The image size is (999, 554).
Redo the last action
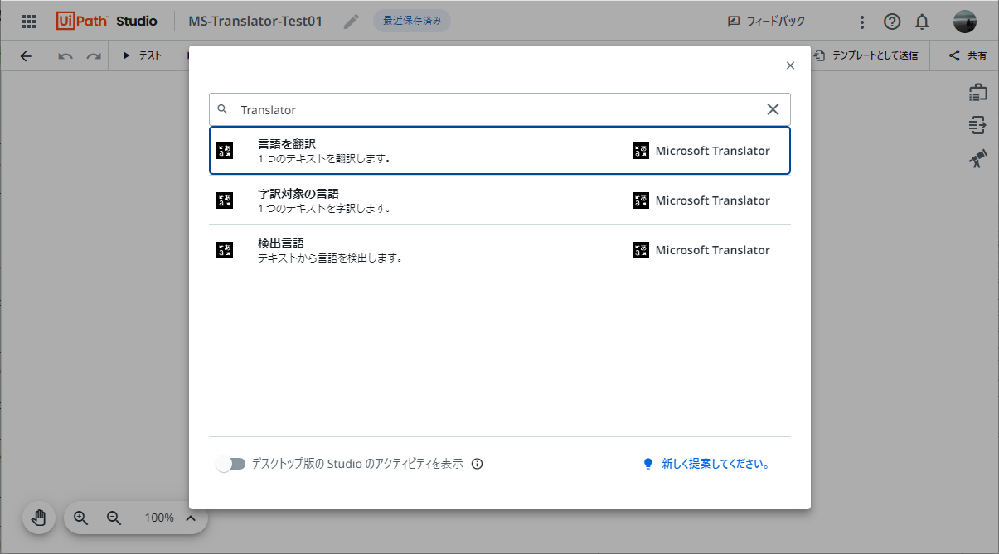point(94,56)
